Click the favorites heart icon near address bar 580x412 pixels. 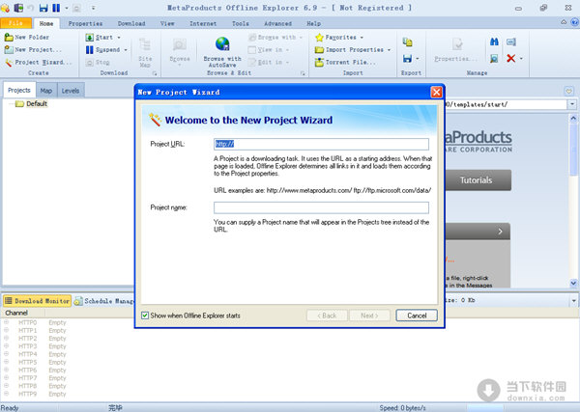coord(569,91)
